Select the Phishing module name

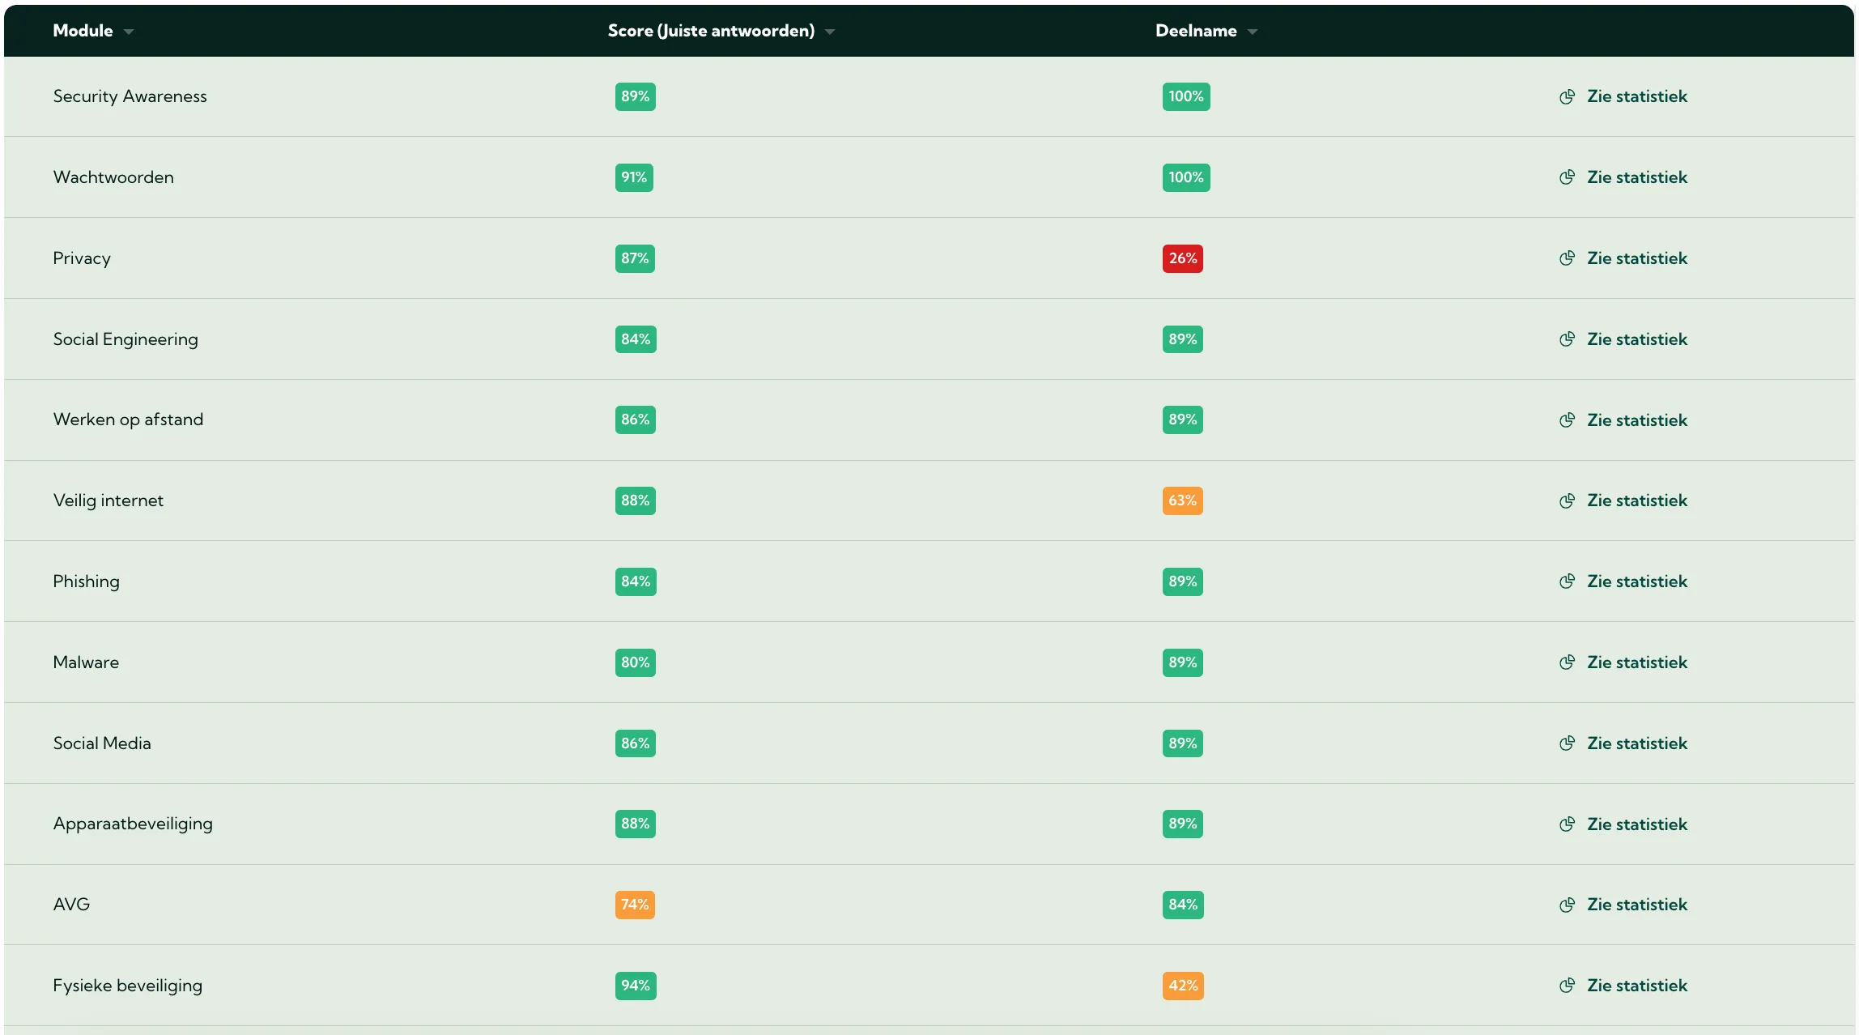86,581
